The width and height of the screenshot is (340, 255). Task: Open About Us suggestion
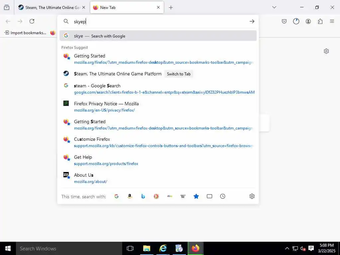pos(158,178)
